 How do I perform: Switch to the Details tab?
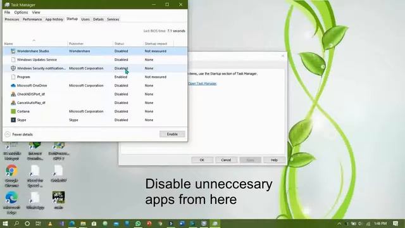[x=99, y=20]
